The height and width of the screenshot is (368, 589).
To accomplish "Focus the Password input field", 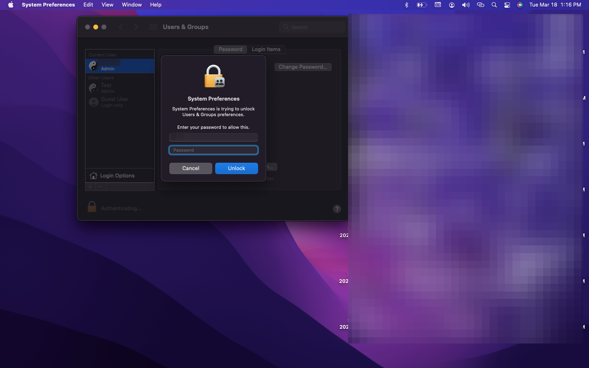I will tap(214, 150).
